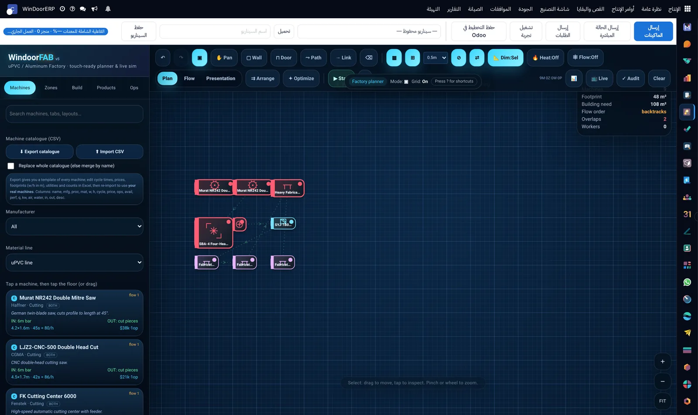Open the Presentation view tab
The height and width of the screenshot is (415, 698).
[x=221, y=78]
